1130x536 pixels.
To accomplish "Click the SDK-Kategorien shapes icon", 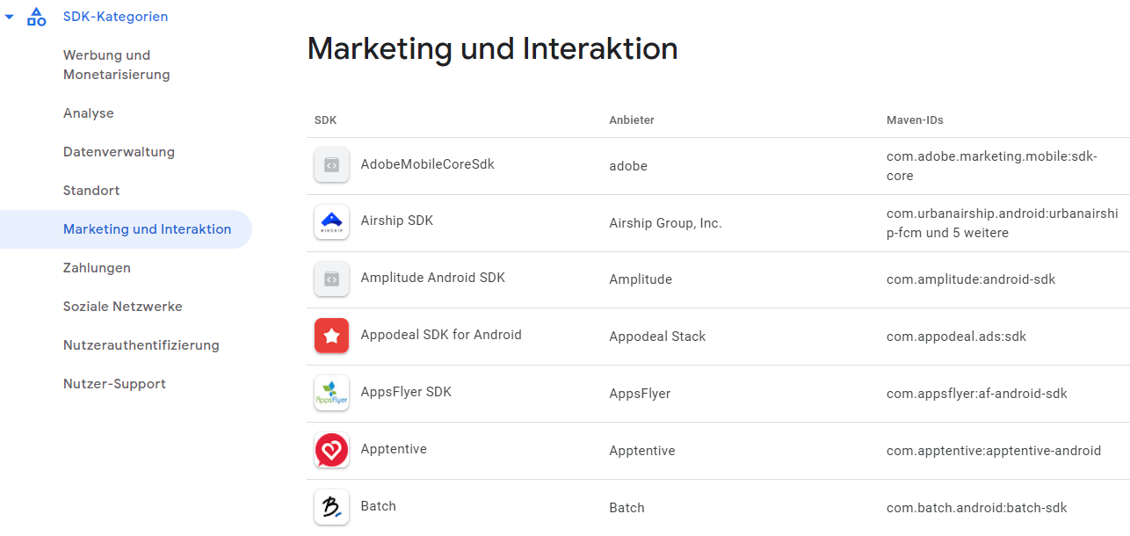I will coord(37,17).
